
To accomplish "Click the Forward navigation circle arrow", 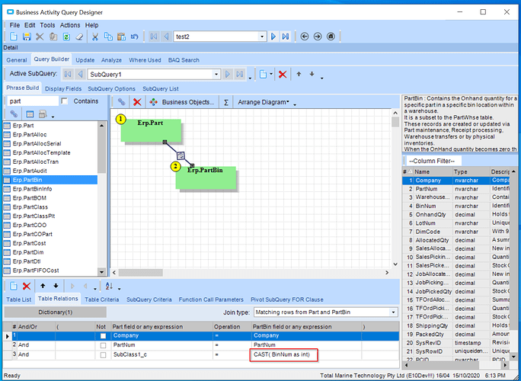I will click(x=318, y=37).
